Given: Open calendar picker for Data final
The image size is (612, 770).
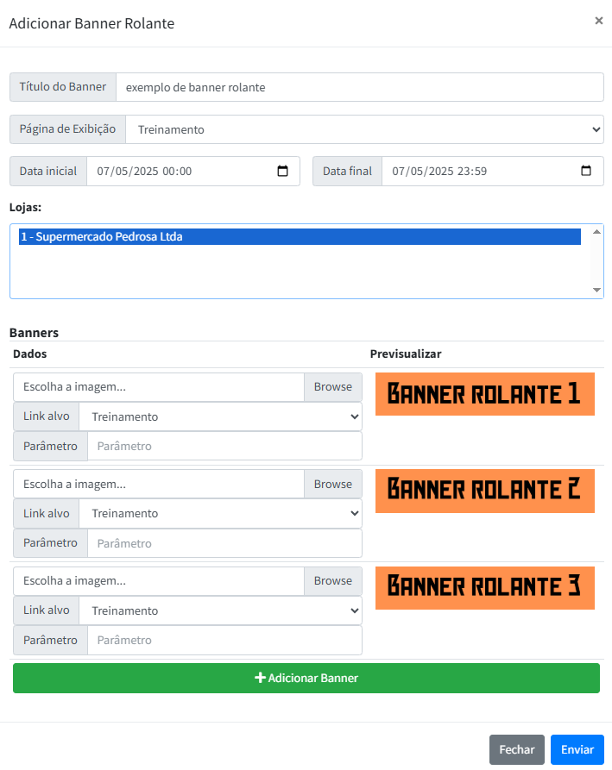Looking at the screenshot, I should pos(586,171).
